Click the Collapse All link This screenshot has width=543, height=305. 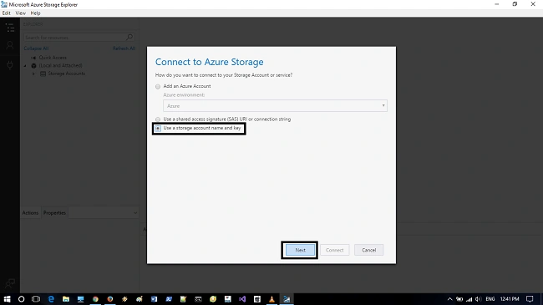(x=36, y=48)
